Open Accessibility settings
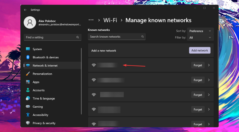The width and height of the screenshot is (239, 132). click(52, 115)
